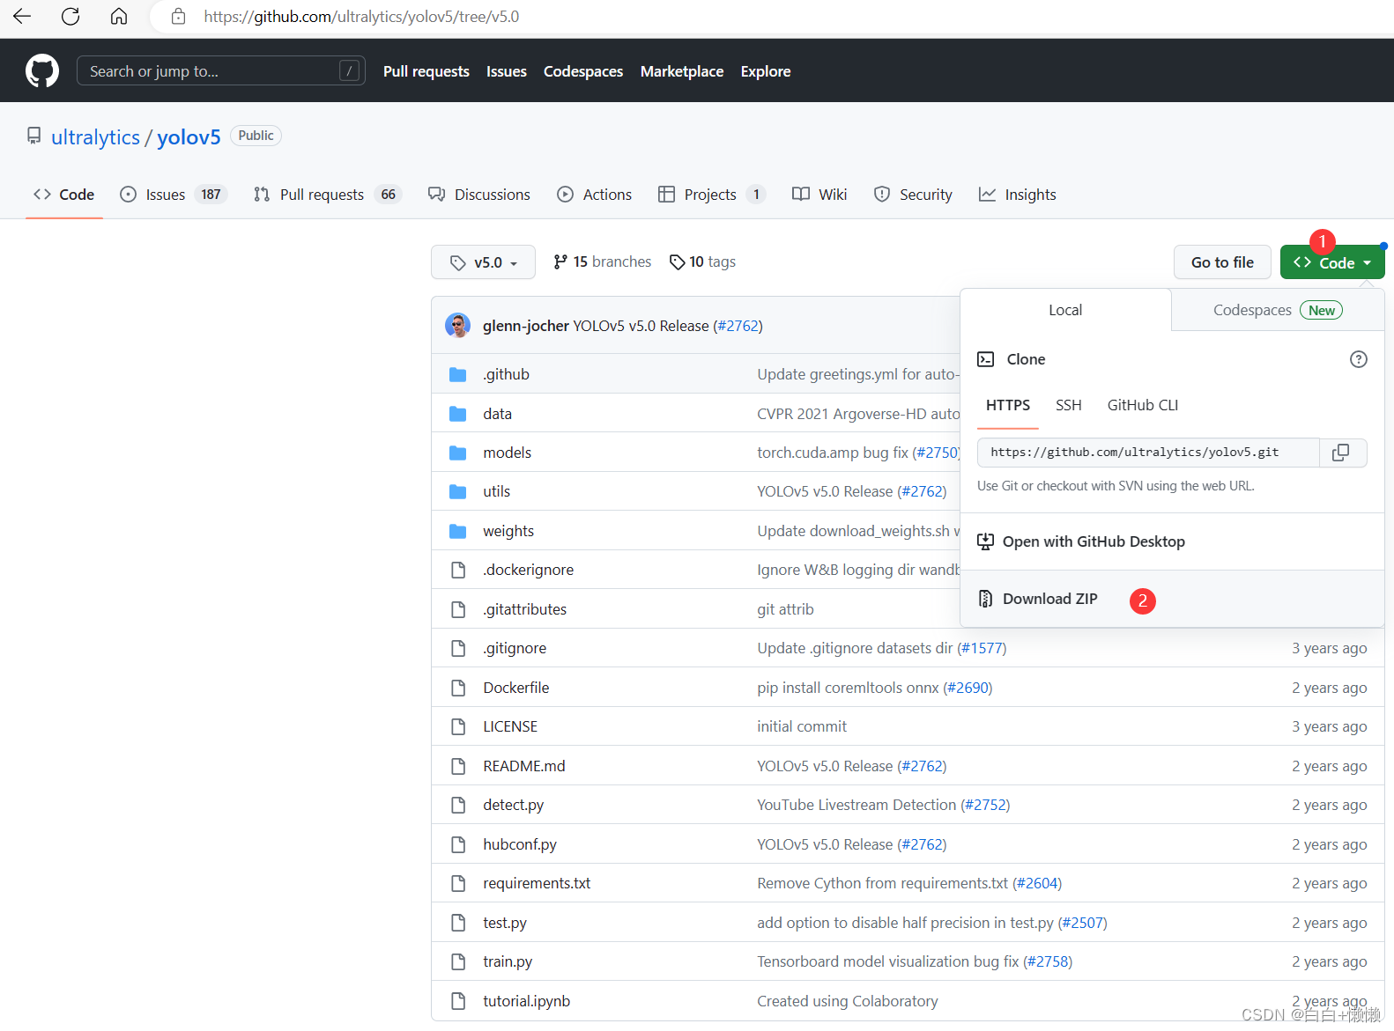1394x1031 pixels.
Task: Open browser home page icon
Action: tap(119, 17)
